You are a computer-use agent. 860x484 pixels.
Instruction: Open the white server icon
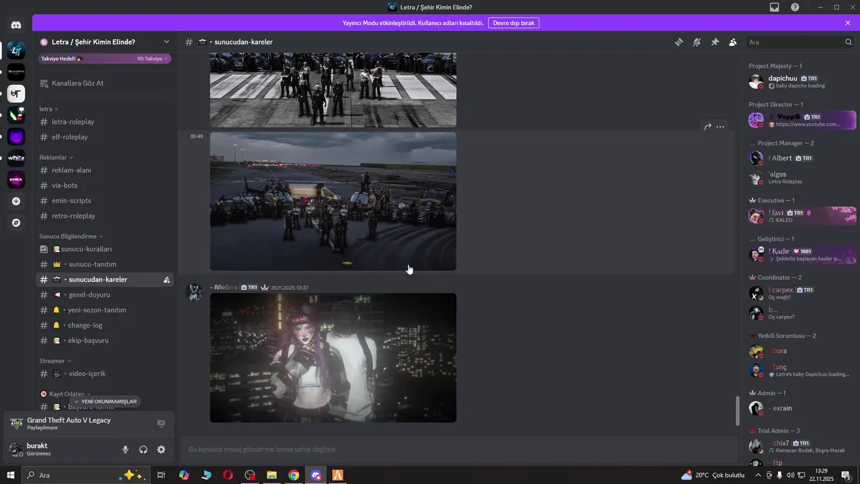pos(16,159)
